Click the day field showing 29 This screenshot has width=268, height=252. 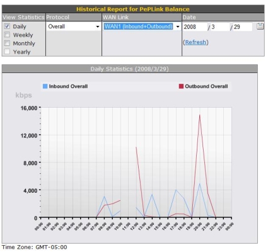pos(243,27)
